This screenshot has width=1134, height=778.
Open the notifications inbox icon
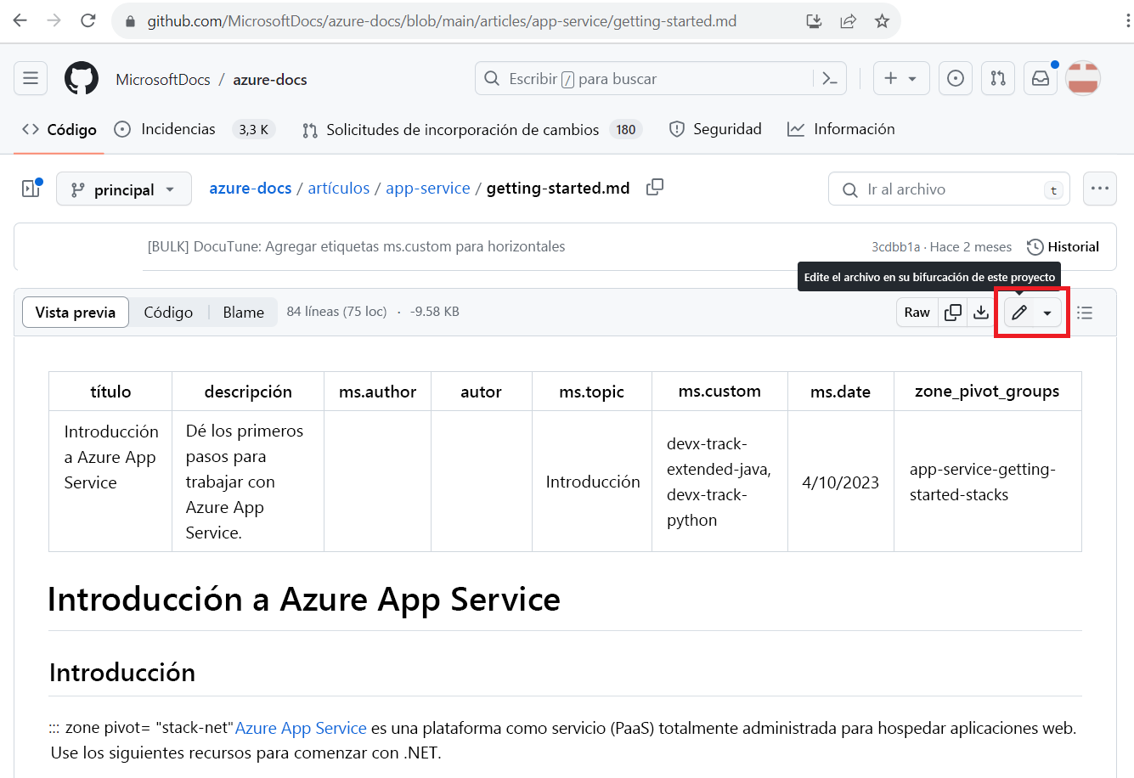point(1041,79)
